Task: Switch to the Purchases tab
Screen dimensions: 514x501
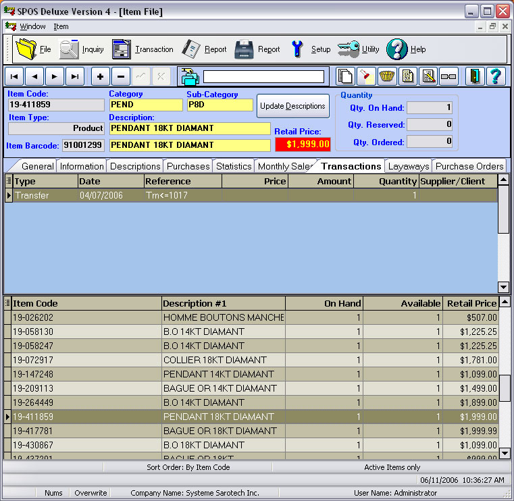Action: click(x=188, y=167)
